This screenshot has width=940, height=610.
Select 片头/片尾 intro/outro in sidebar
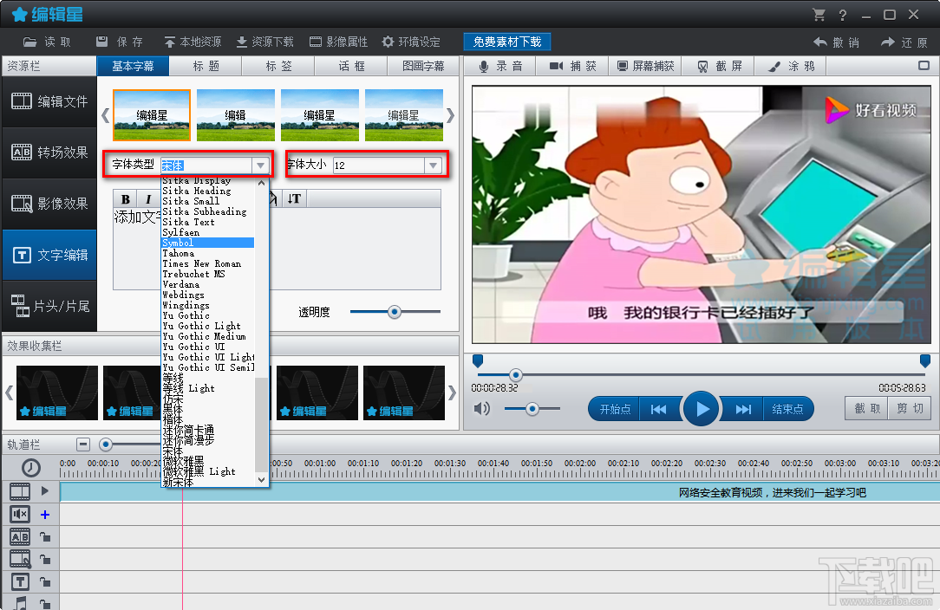click(49, 306)
